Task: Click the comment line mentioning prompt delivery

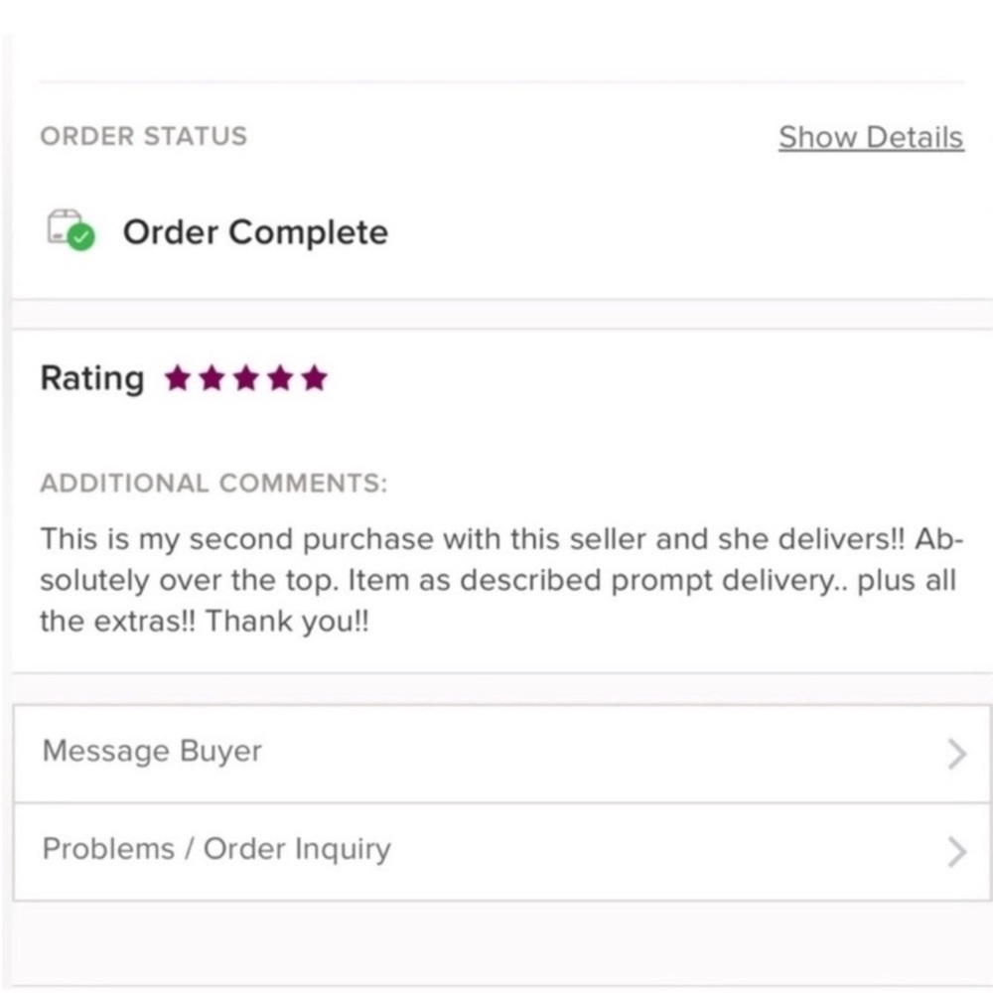Action: 496,580
